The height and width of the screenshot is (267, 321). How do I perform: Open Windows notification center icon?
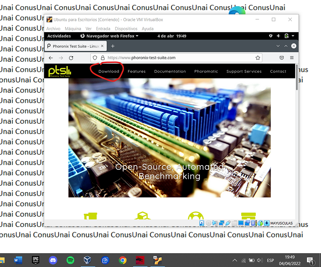pyautogui.click(x=310, y=261)
